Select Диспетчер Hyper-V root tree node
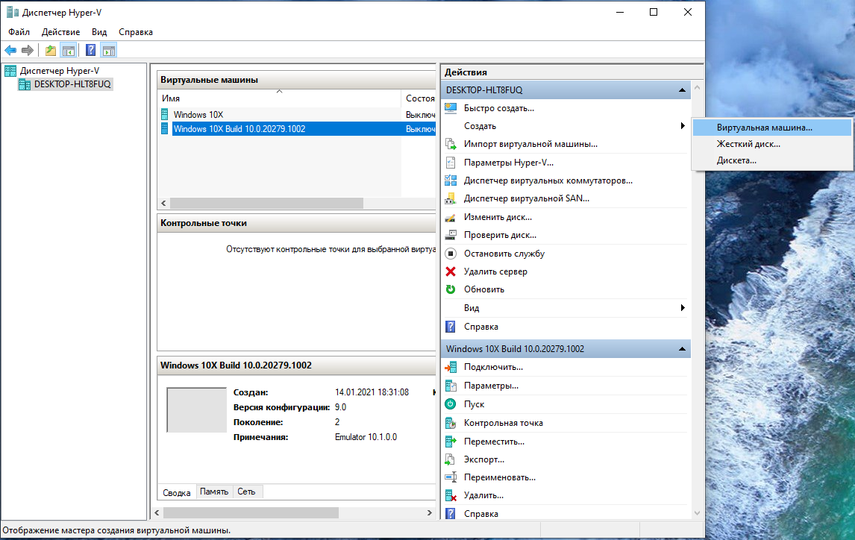 click(x=60, y=71)
